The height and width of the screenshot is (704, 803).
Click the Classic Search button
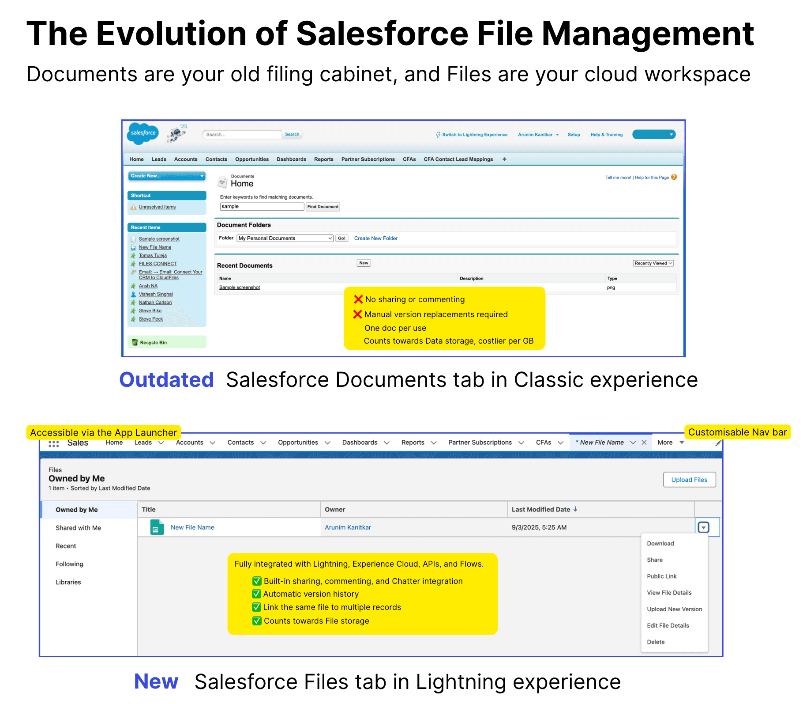[x=292, y=134]
